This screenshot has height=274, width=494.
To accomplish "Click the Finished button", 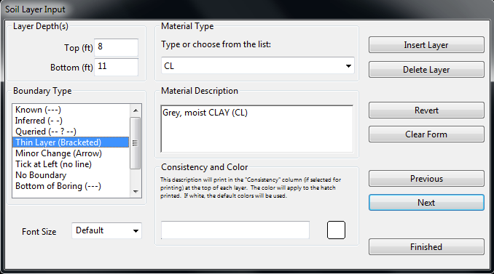I will 426,247.
